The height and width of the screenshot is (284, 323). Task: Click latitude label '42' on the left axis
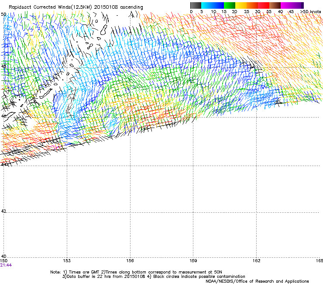[x=3, y=211]
